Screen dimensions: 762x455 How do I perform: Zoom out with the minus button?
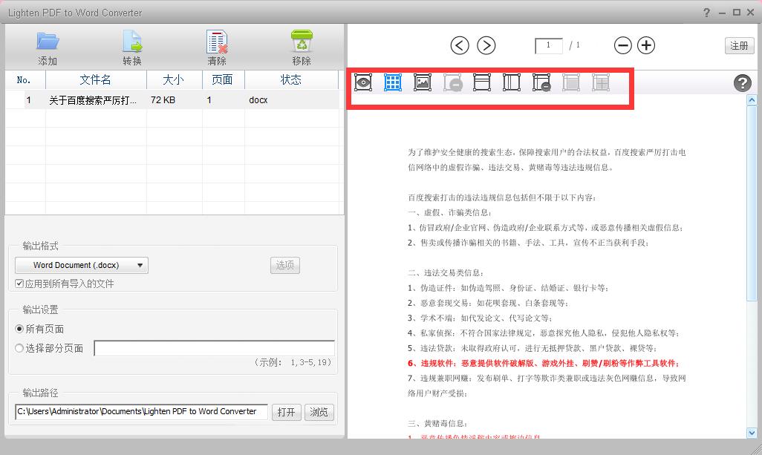623,45
